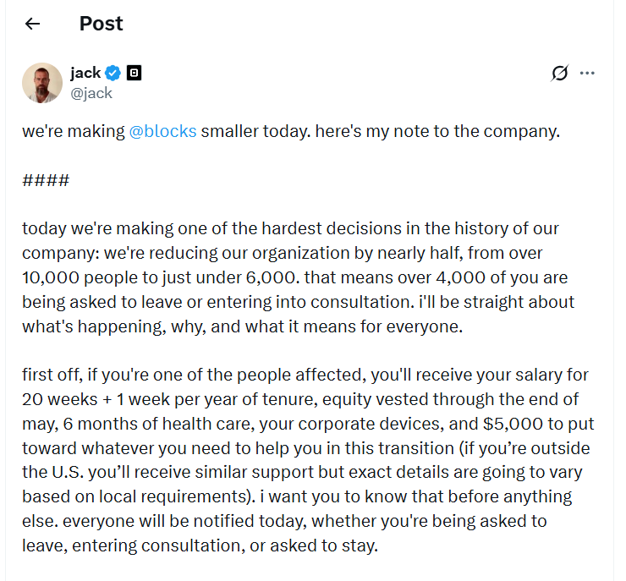Click the Block affiliate square badge

(x=134, y=73)
